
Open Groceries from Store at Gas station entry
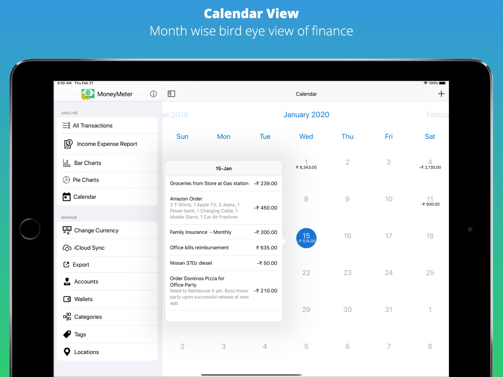(223, 183)
